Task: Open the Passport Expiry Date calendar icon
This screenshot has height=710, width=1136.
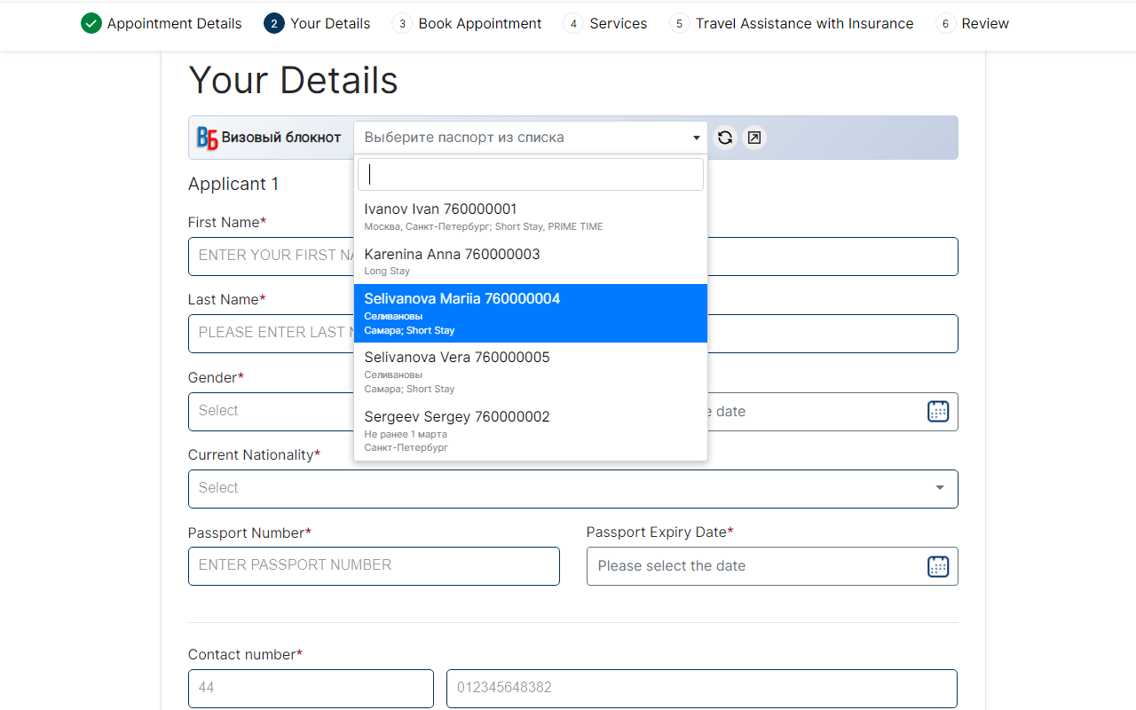Action: [x=937, y=566]
